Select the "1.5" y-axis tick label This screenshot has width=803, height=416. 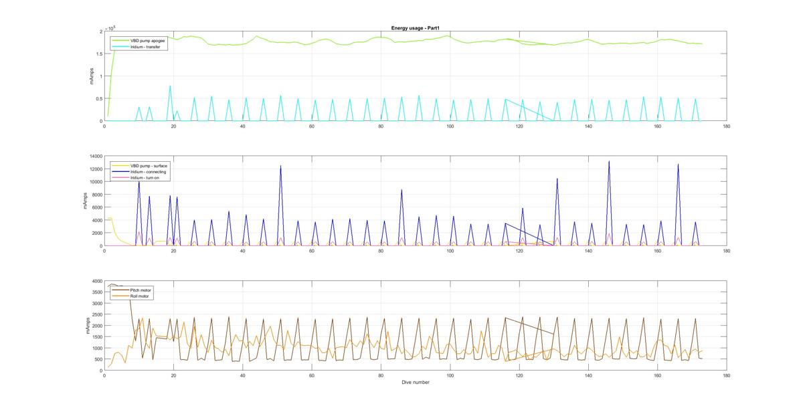pos(98,54)
